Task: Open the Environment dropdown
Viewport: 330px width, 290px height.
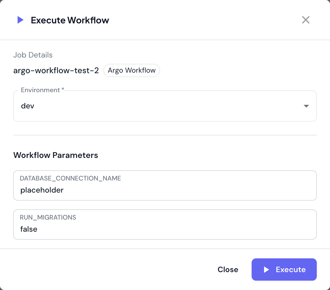Action: tap(165, 106)
